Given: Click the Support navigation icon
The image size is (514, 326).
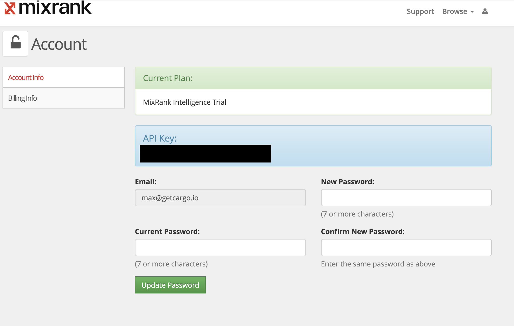Looking at the screenshot, I should [420, 11].
